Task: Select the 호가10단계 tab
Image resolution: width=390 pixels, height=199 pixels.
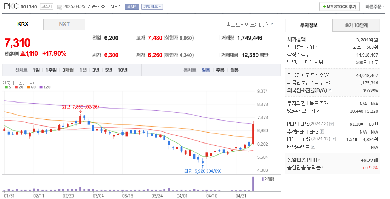Action: 356,25
